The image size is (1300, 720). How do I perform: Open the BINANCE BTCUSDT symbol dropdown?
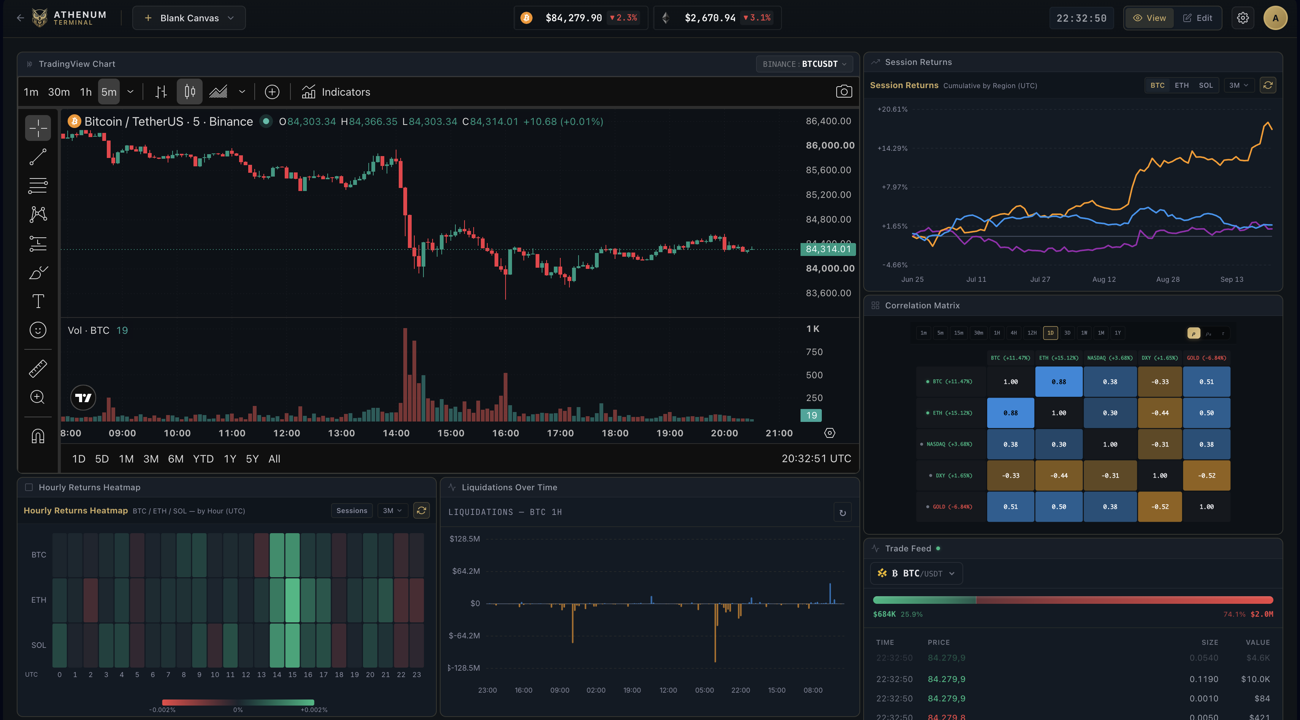[804, 64]
